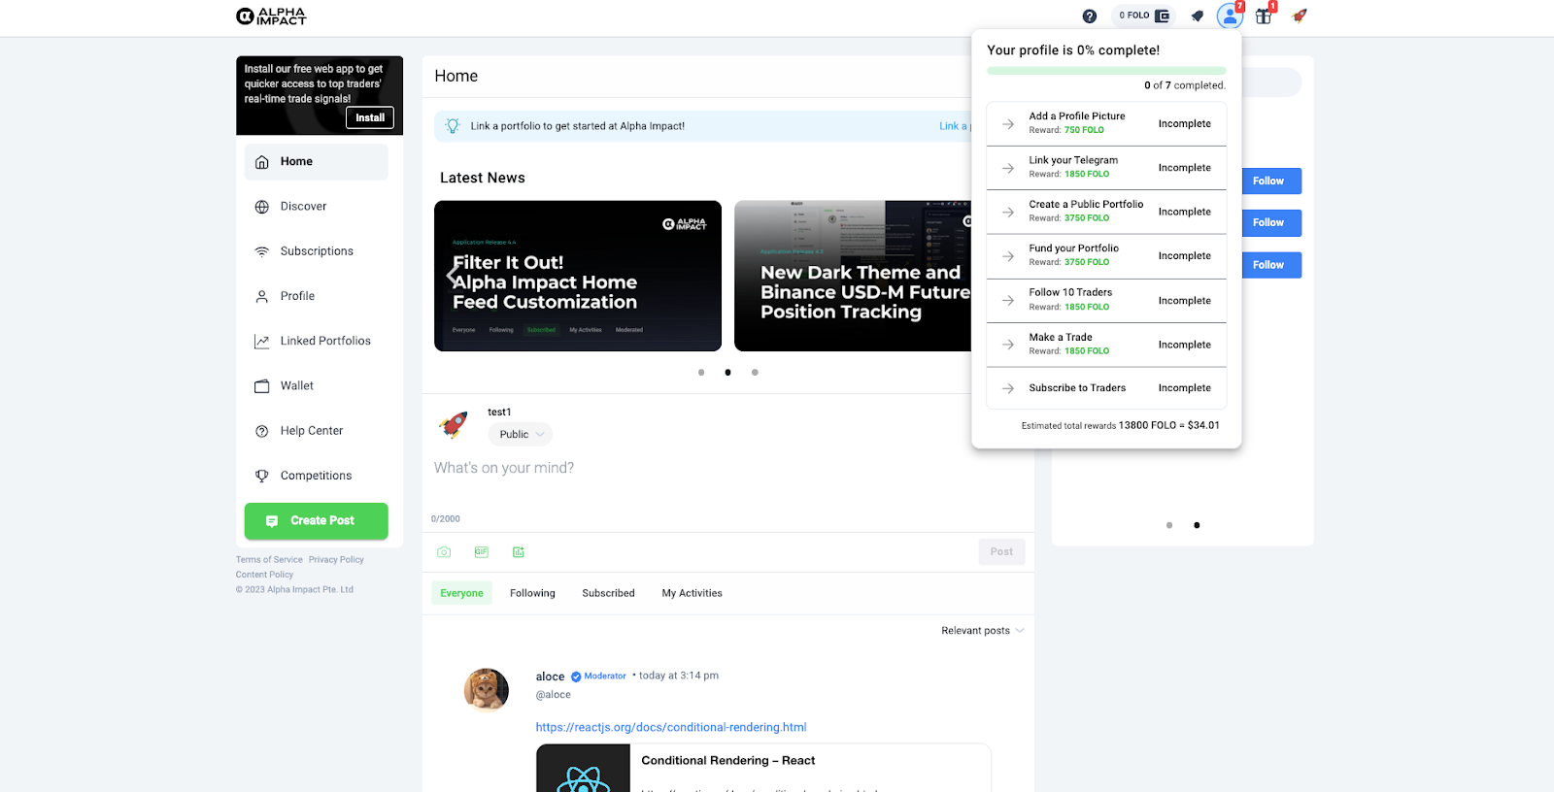Screen dimensions: 1554x792
Task: Open the Add a Profile Picture task
Action: click(x=1106, y=124)
